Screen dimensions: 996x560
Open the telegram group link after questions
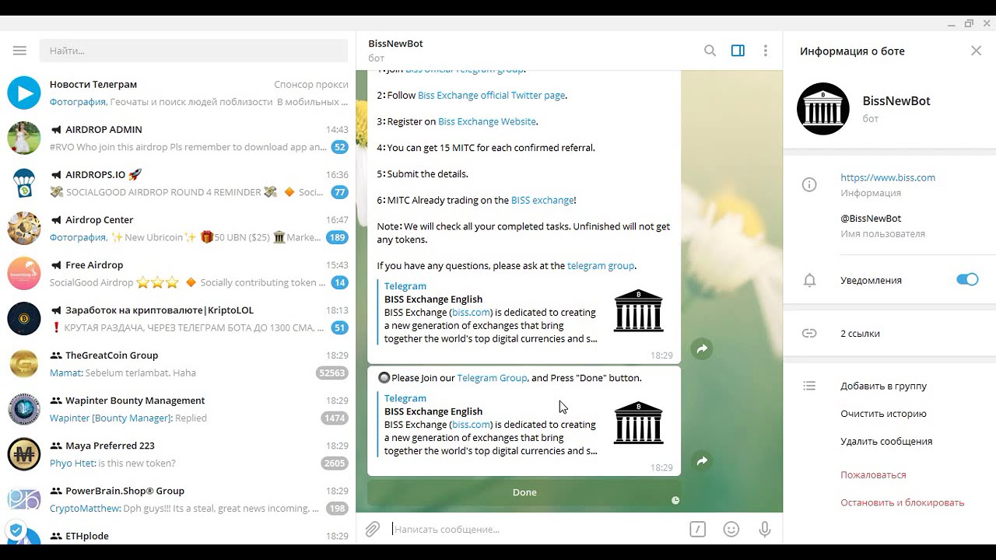click(x=601, y=265)
